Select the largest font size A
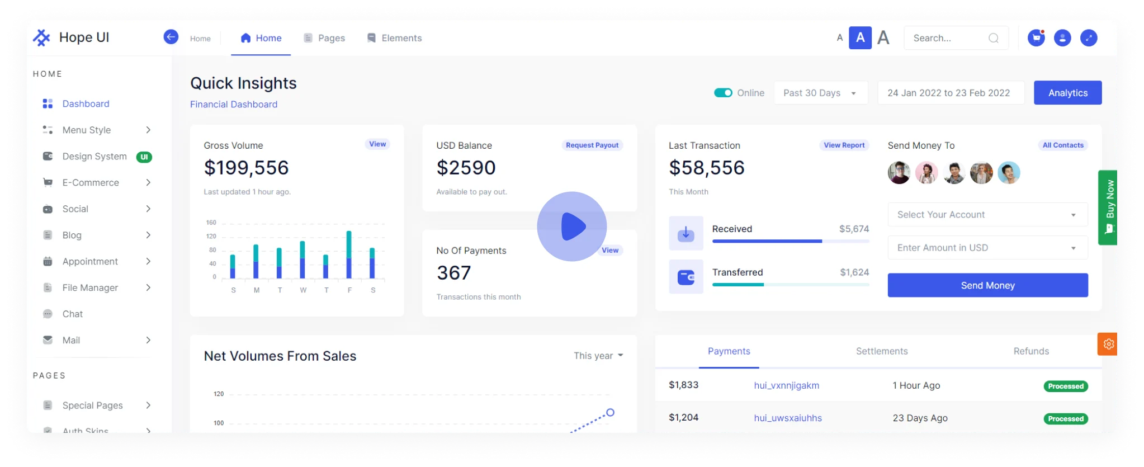Viewport: 1144px width, 467px height. 883,38
